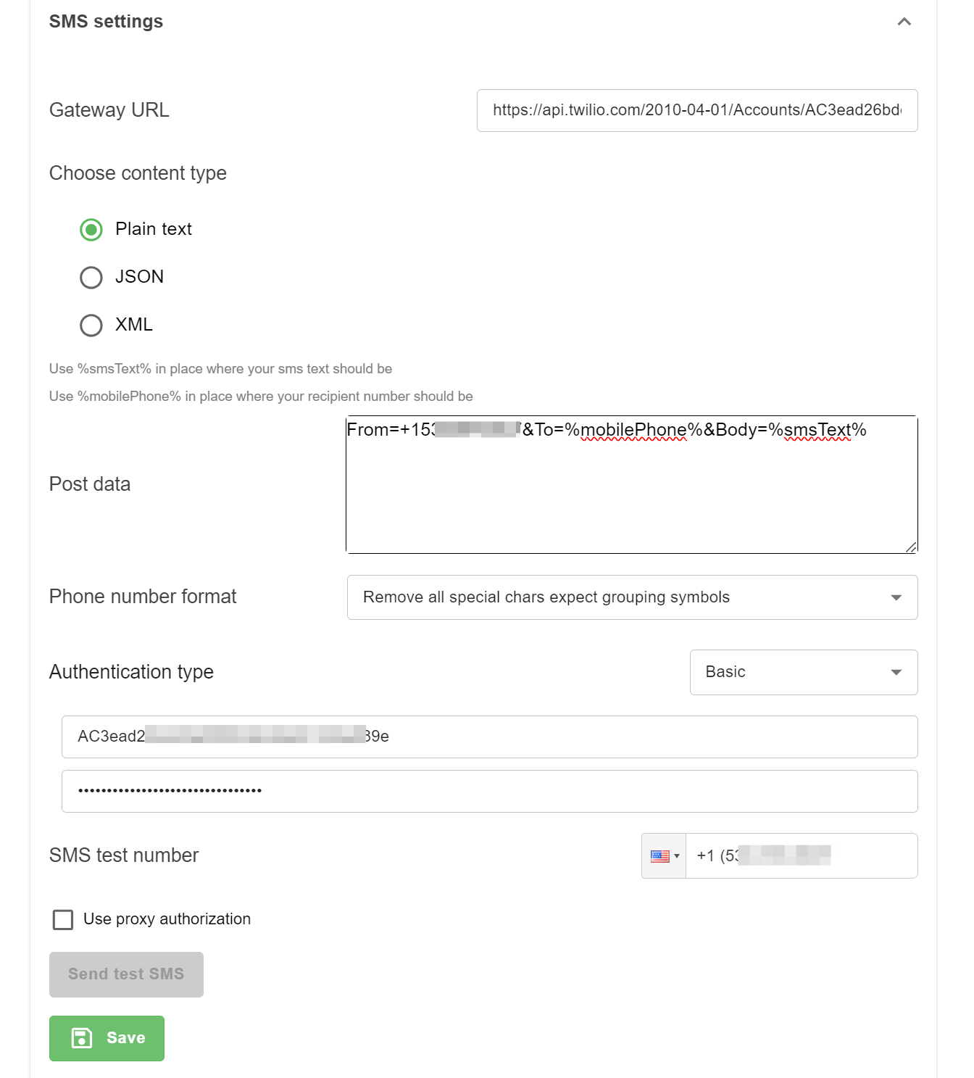The height and width of the screenshot is (1078, 974).
Task: Select the Plain text content type
Action: coord(91,230)
